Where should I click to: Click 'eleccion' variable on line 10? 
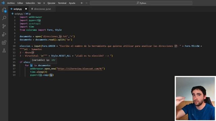point(25,46)
